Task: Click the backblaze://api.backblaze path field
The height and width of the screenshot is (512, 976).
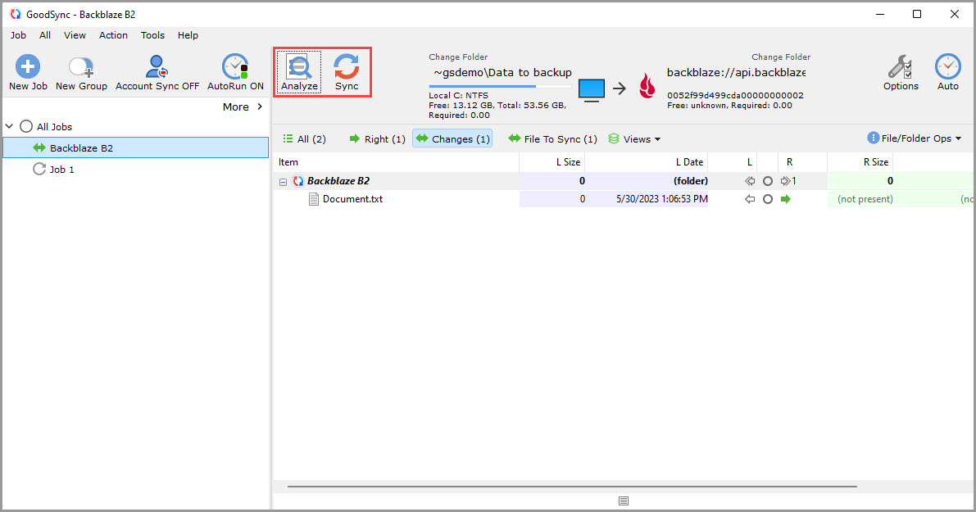Action: pos(737,72)
